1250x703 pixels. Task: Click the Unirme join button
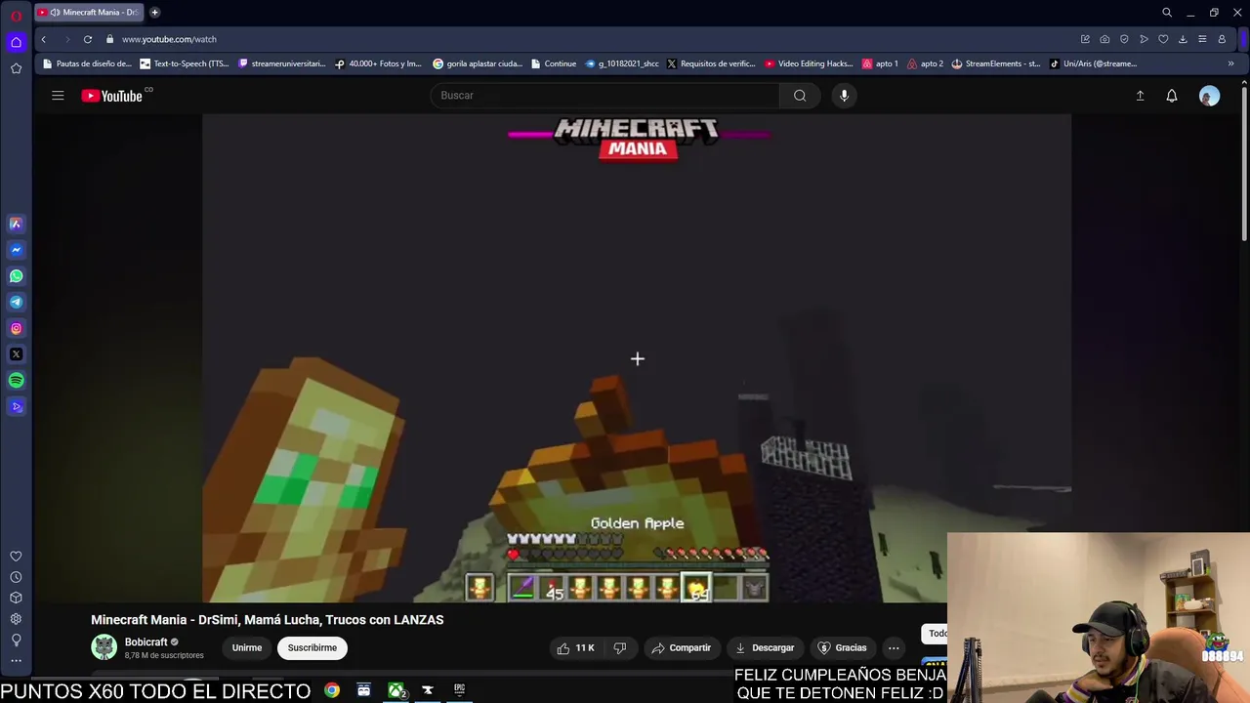tap(246, 647)
